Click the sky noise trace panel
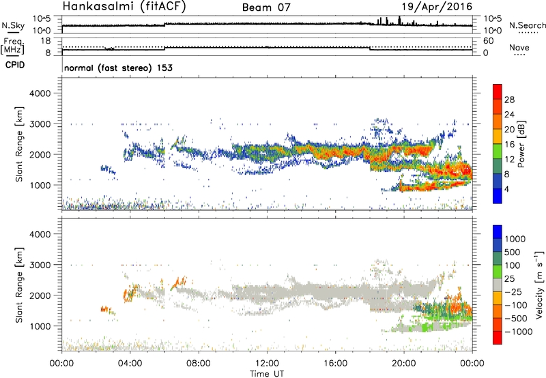 point(267,25)
